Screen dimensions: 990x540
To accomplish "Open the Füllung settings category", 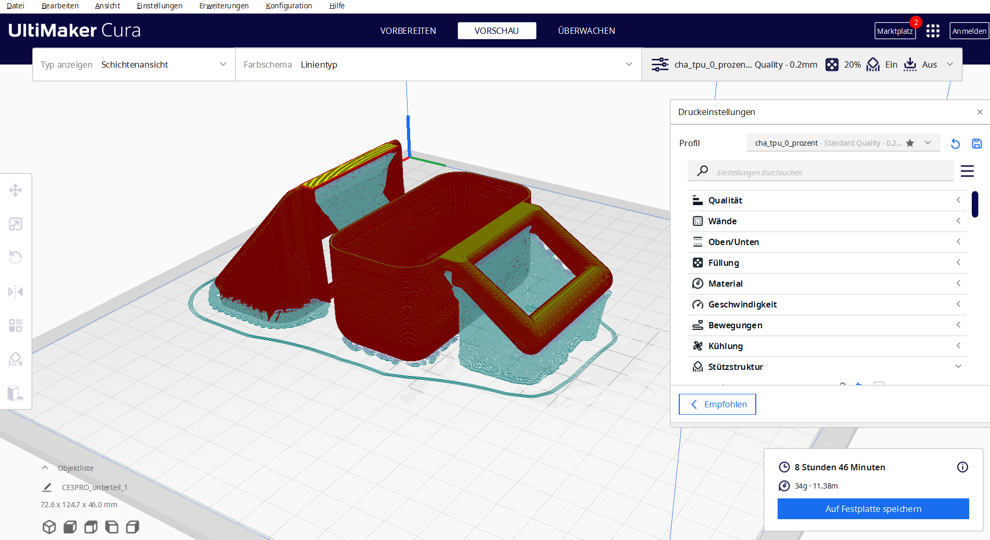I will click(827, 263).
